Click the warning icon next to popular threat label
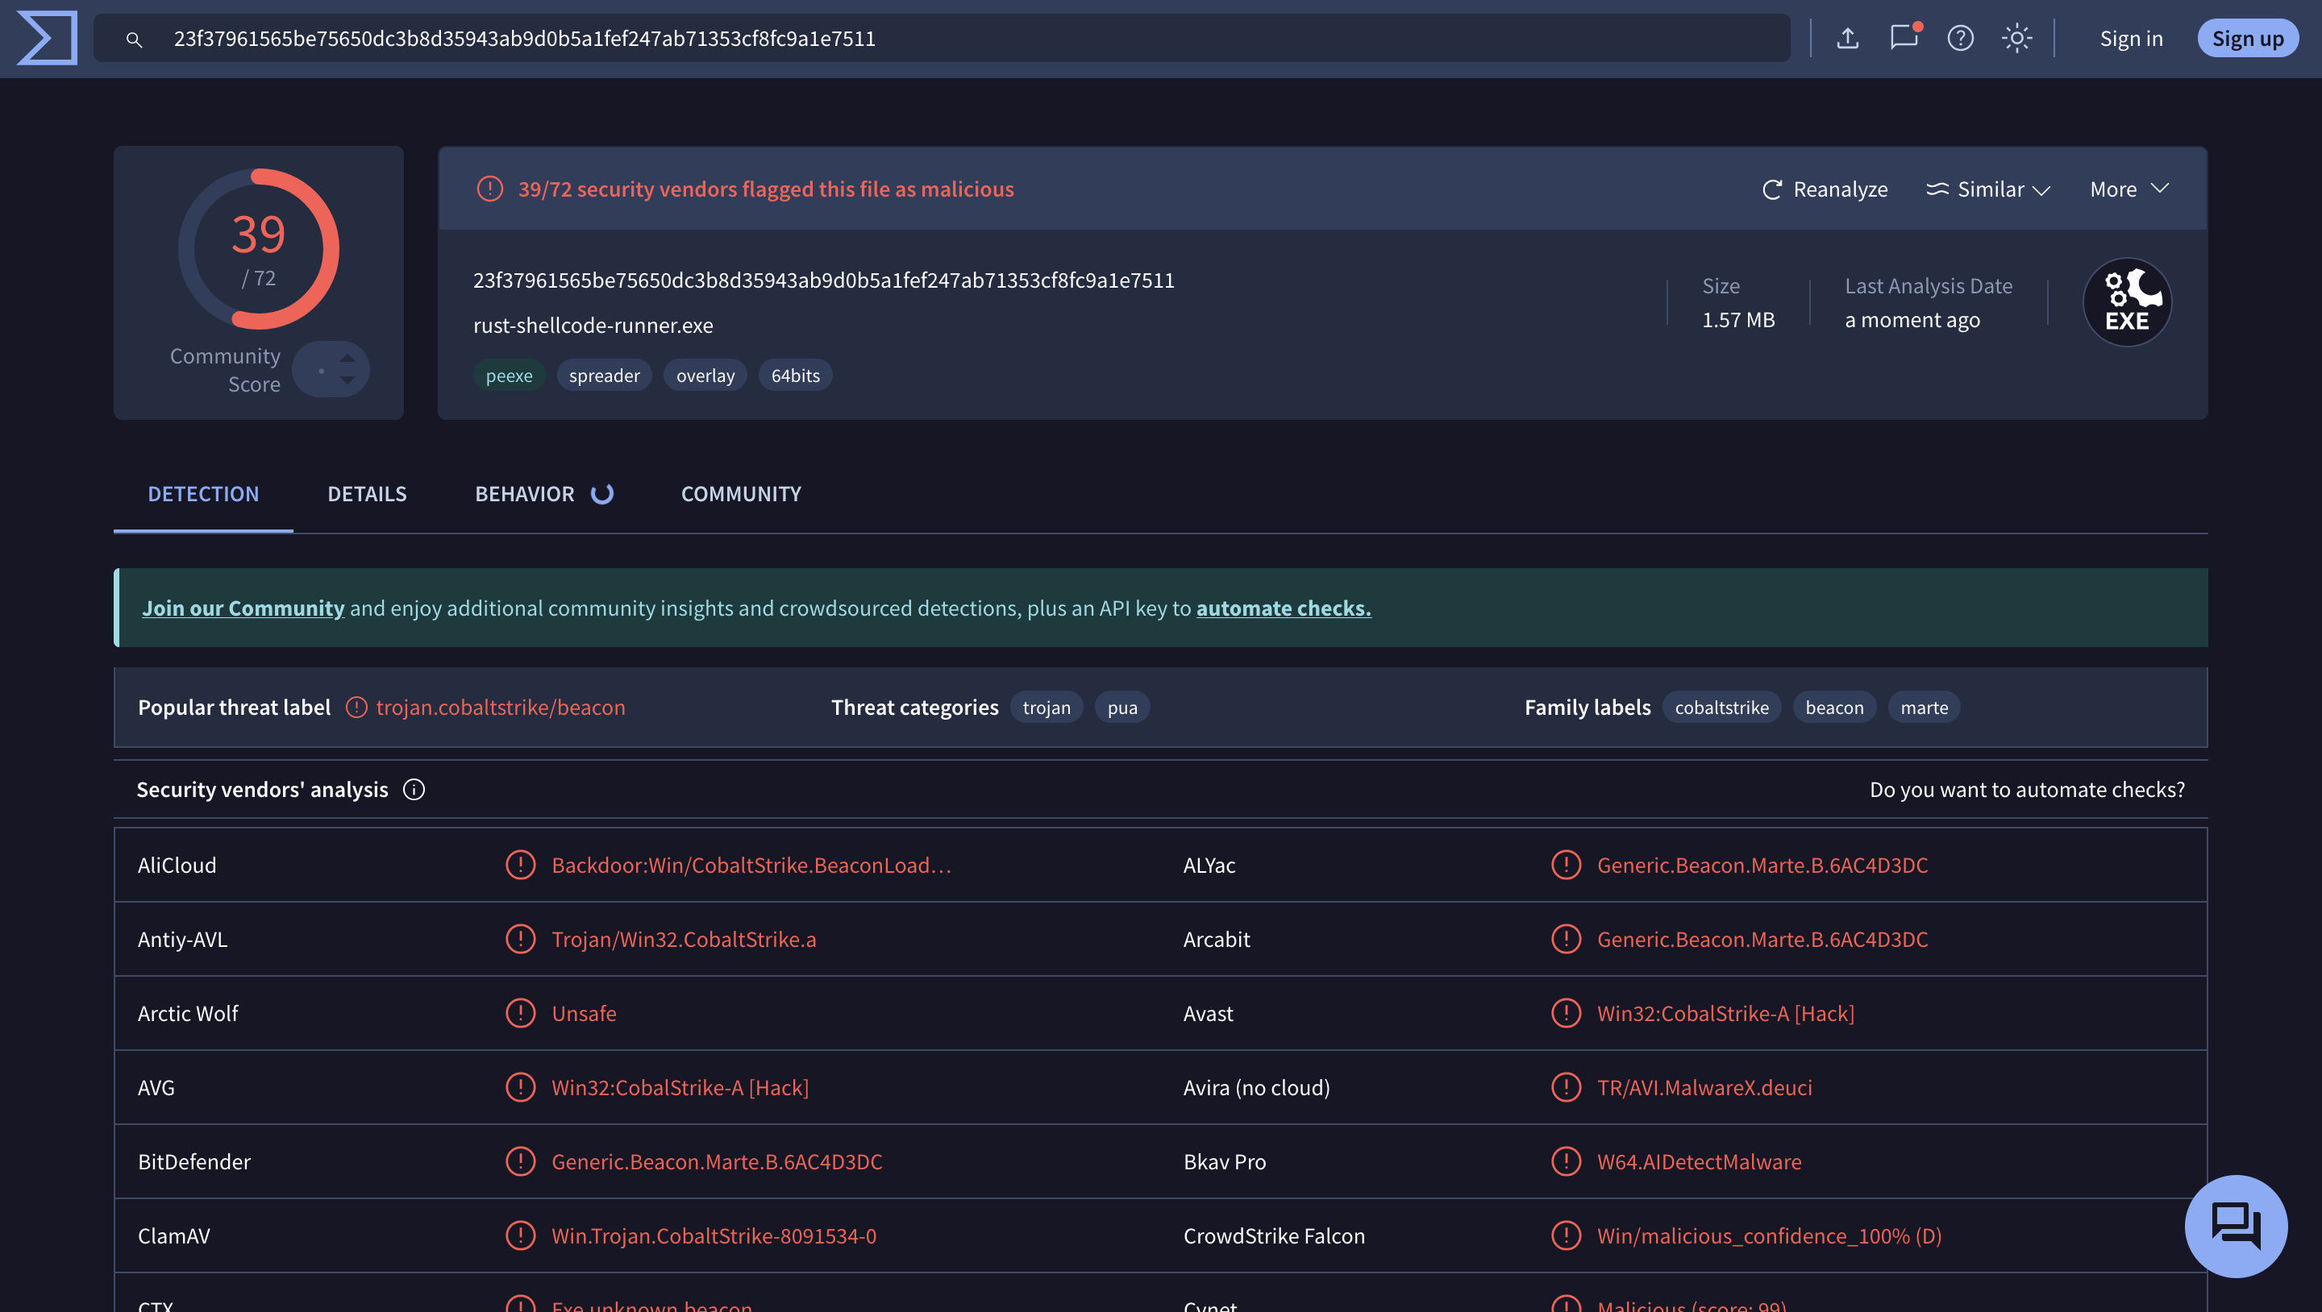The image size is (2322, 1312). coord(356,708)
